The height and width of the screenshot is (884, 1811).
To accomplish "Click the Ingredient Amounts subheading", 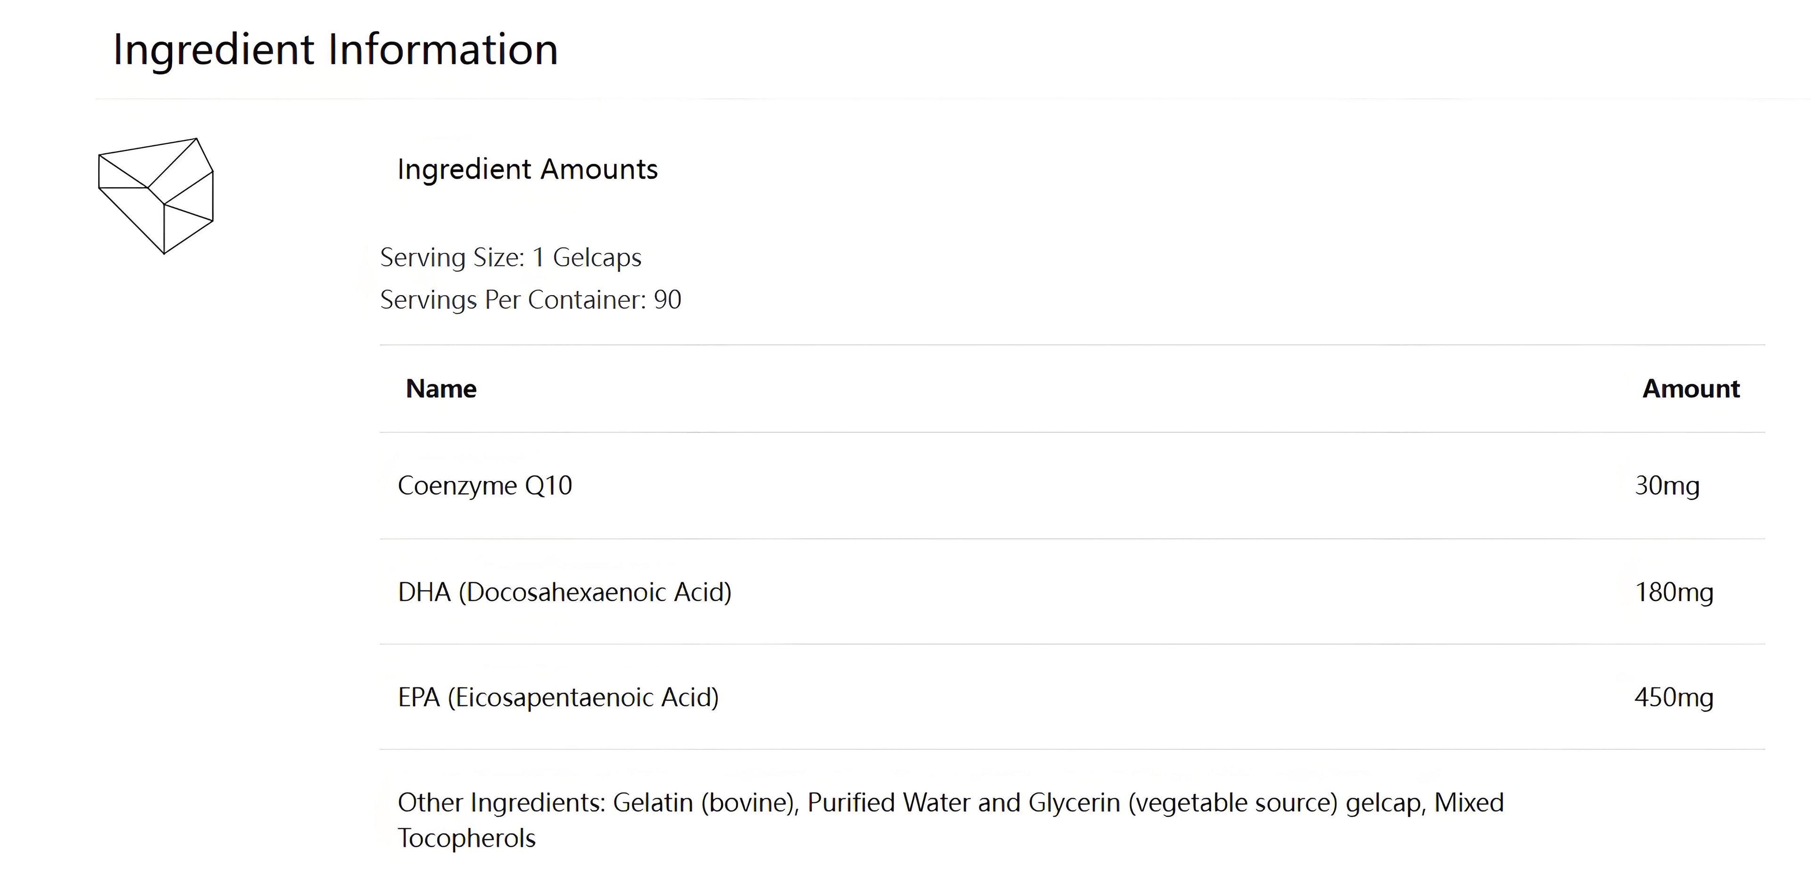I will click(527, 169).
